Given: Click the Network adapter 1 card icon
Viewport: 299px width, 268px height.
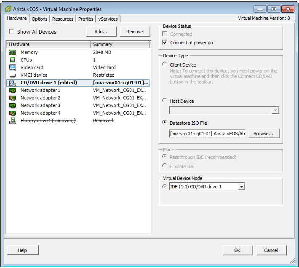Looking at the screenshot, I should pyautogui.click(x=13, y=91).
